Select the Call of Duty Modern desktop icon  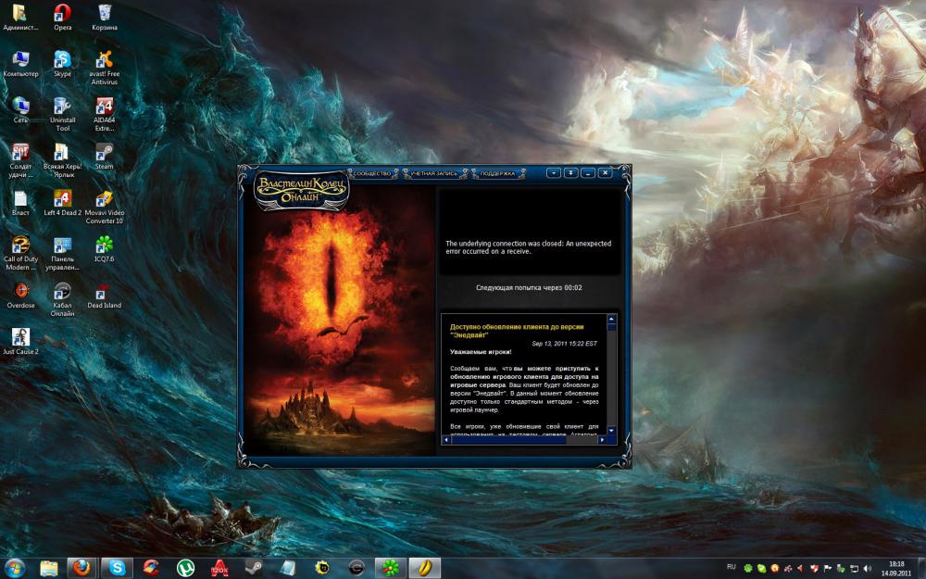[20, 253]
